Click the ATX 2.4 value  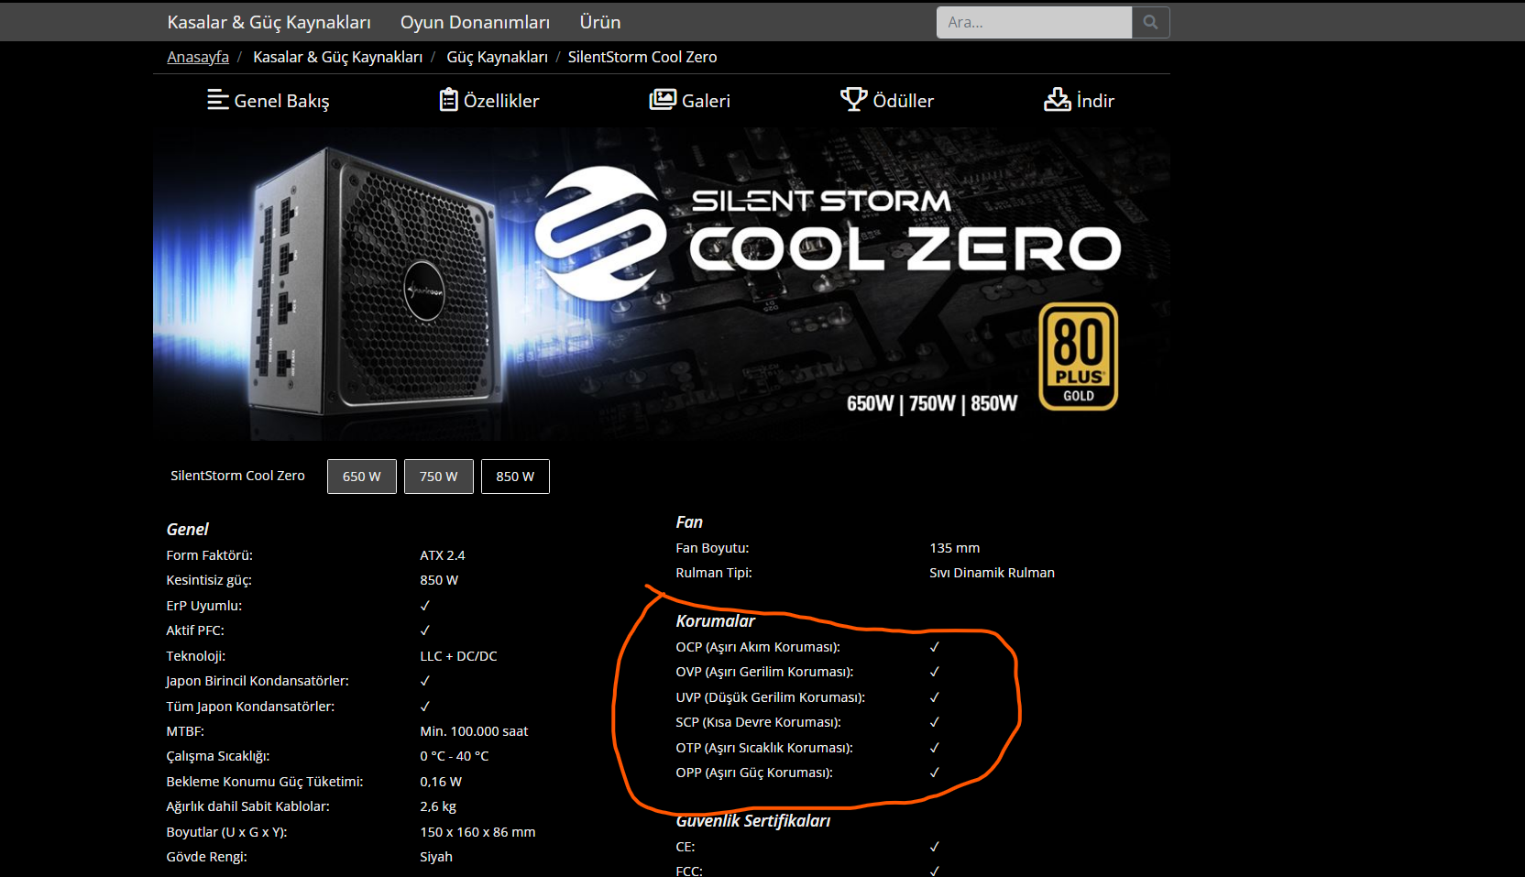click(443, 555)
